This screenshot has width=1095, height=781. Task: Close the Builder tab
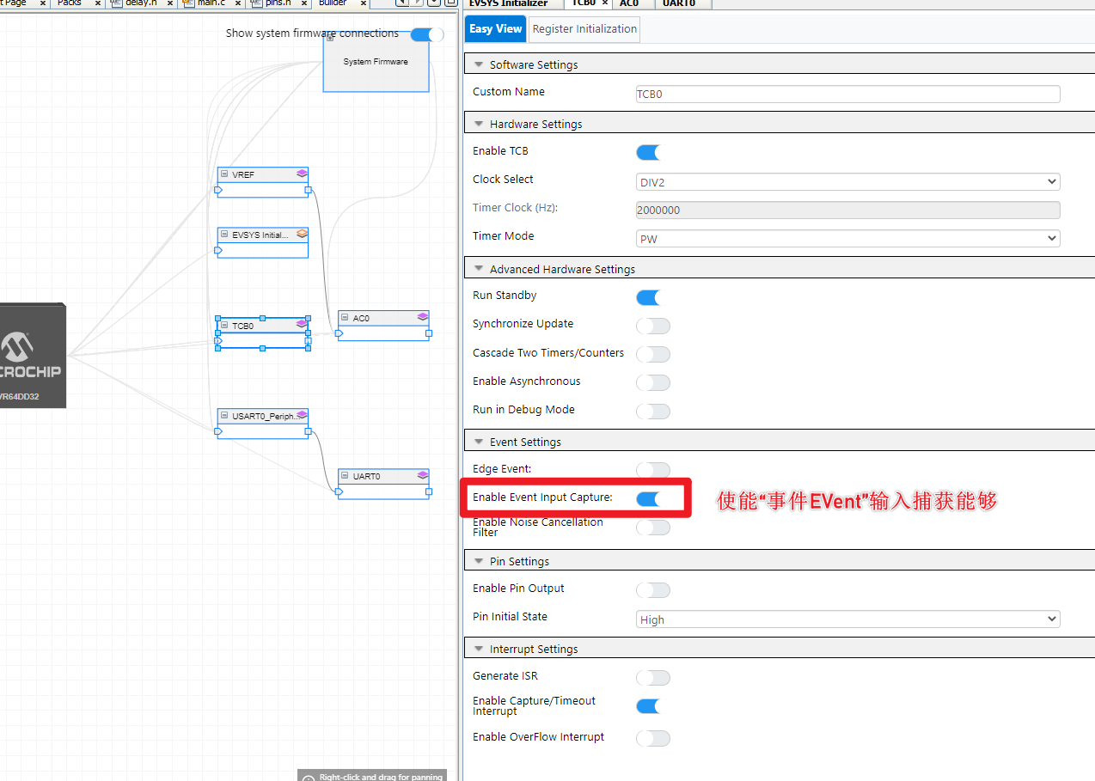point(364,3)
